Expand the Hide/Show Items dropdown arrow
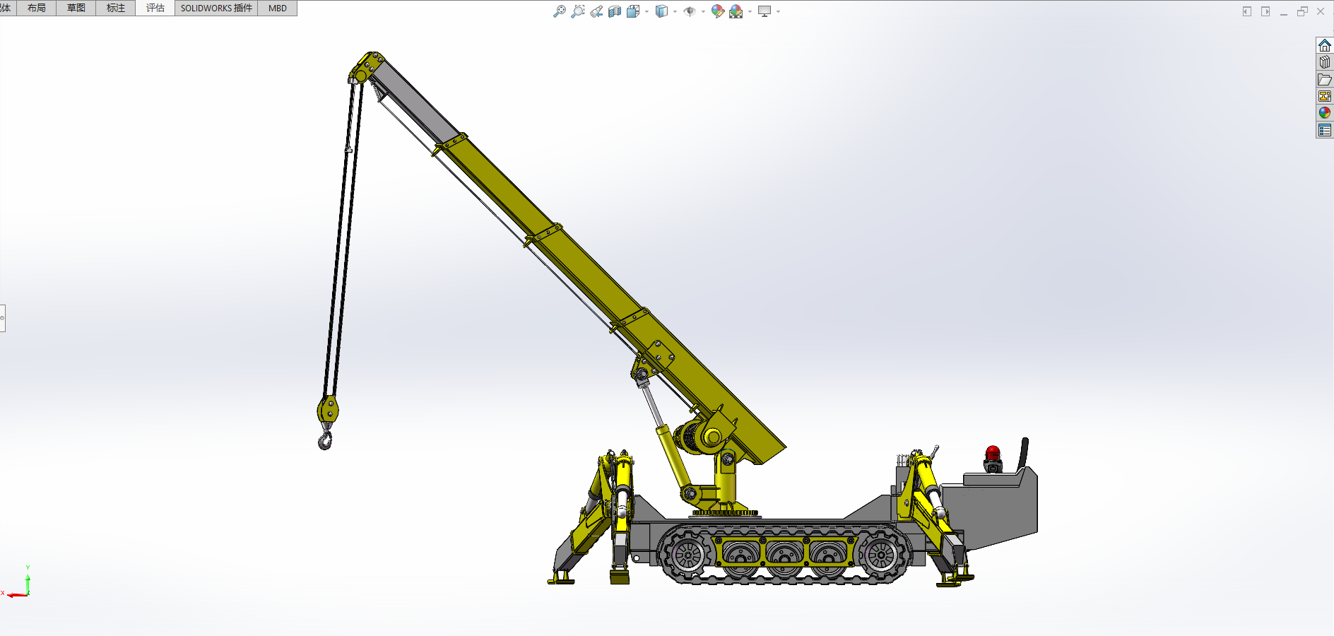1334x636 pixels. click(x=703, y=11)
